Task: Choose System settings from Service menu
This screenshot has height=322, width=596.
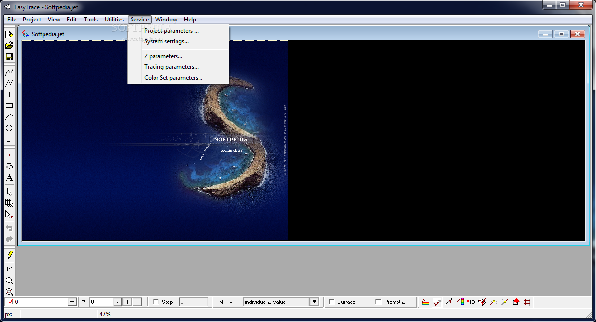Action: point(178,41)
